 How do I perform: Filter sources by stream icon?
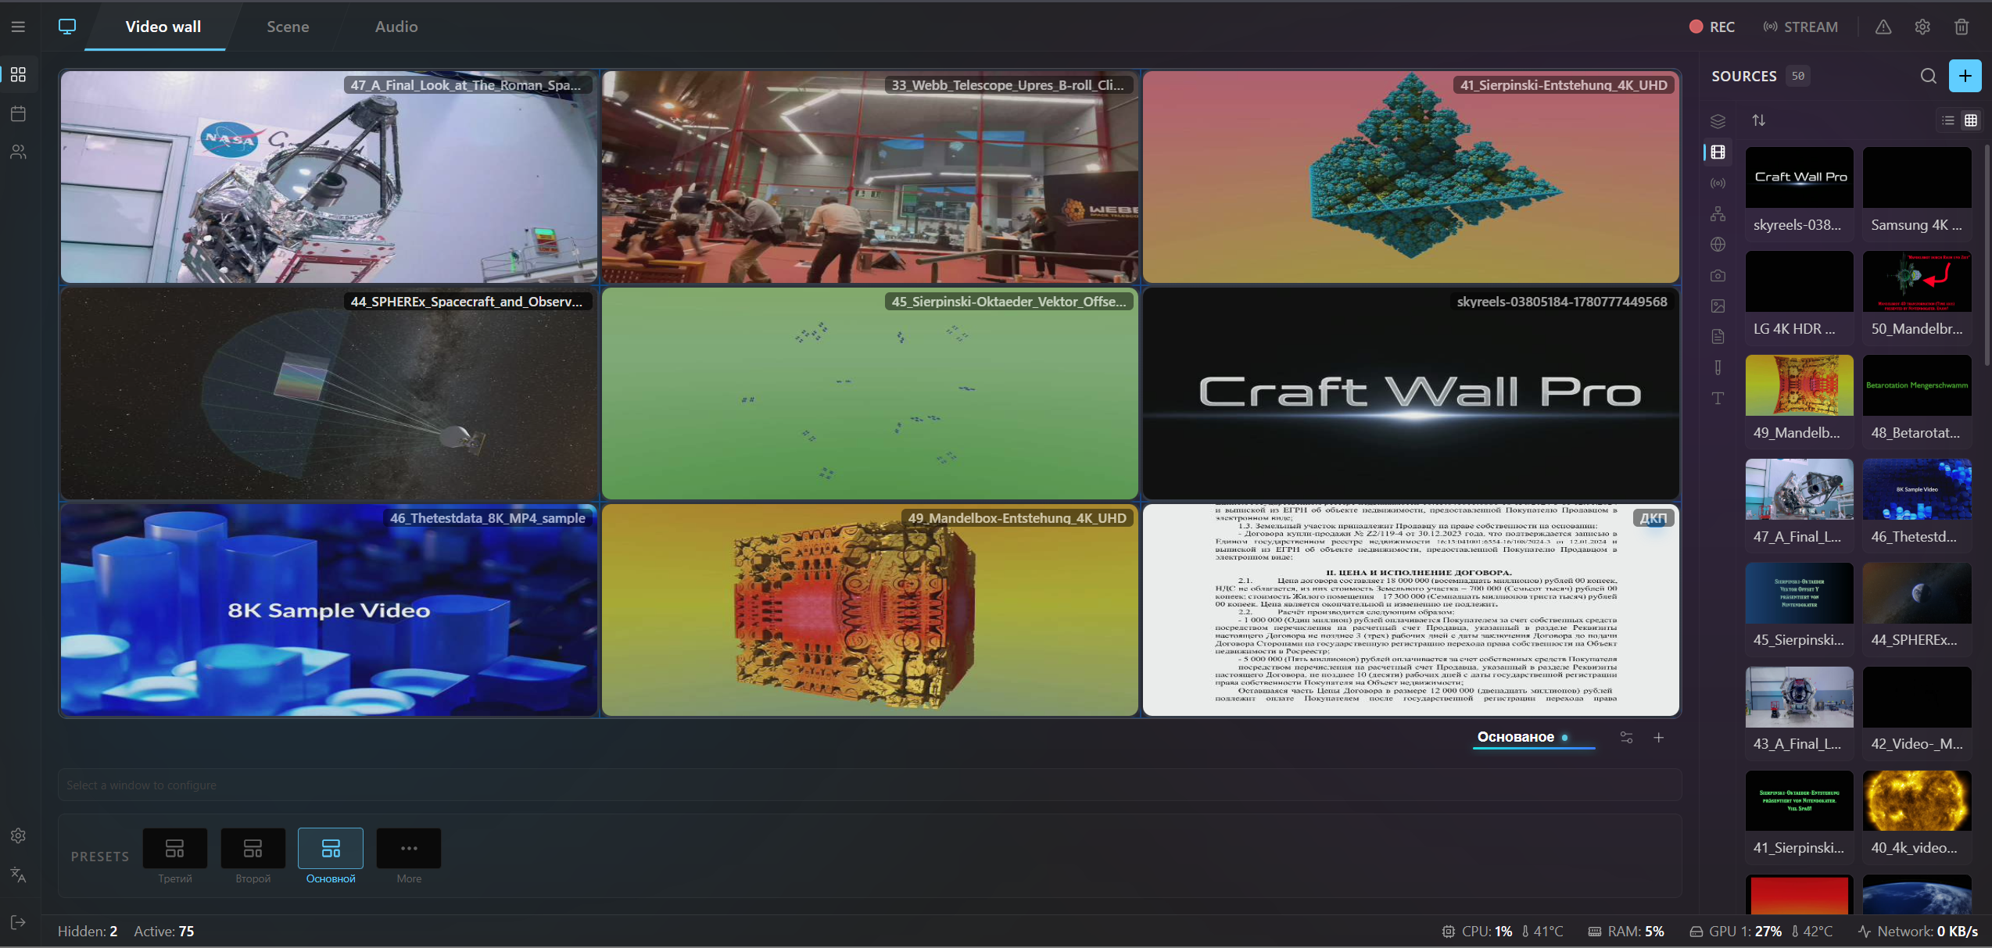click(x=1718, y=183)
